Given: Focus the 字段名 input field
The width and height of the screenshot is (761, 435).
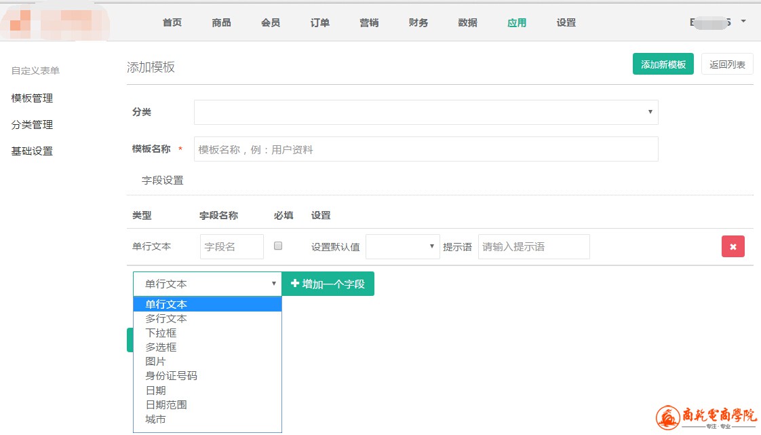Looking at the screenshot, I should (232, 246).
